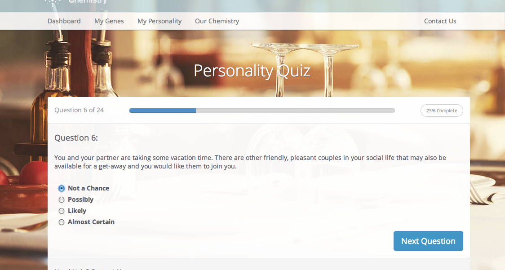Click the Question 6 of 24 label
The height and width of the screenshot is (270, 505).
(79, 110)
